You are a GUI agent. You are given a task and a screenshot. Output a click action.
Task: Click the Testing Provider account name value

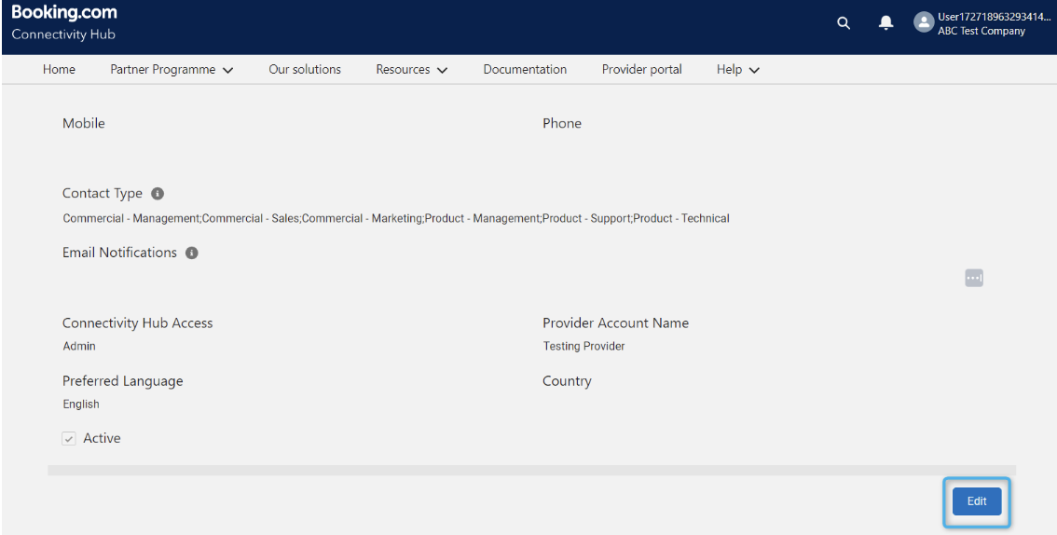pyautogui.click(x=583, y=347)
